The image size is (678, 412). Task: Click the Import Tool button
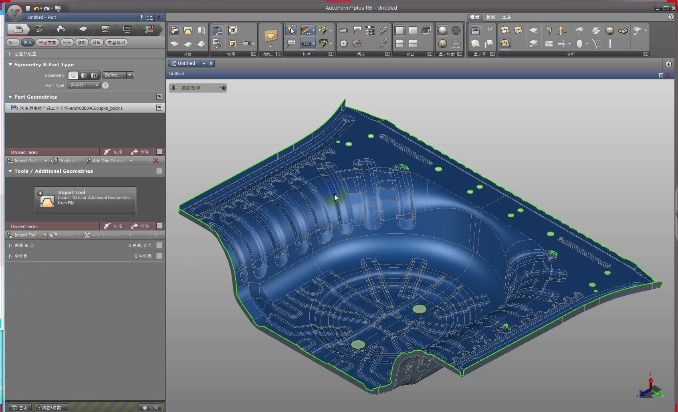tap(85, 200)
